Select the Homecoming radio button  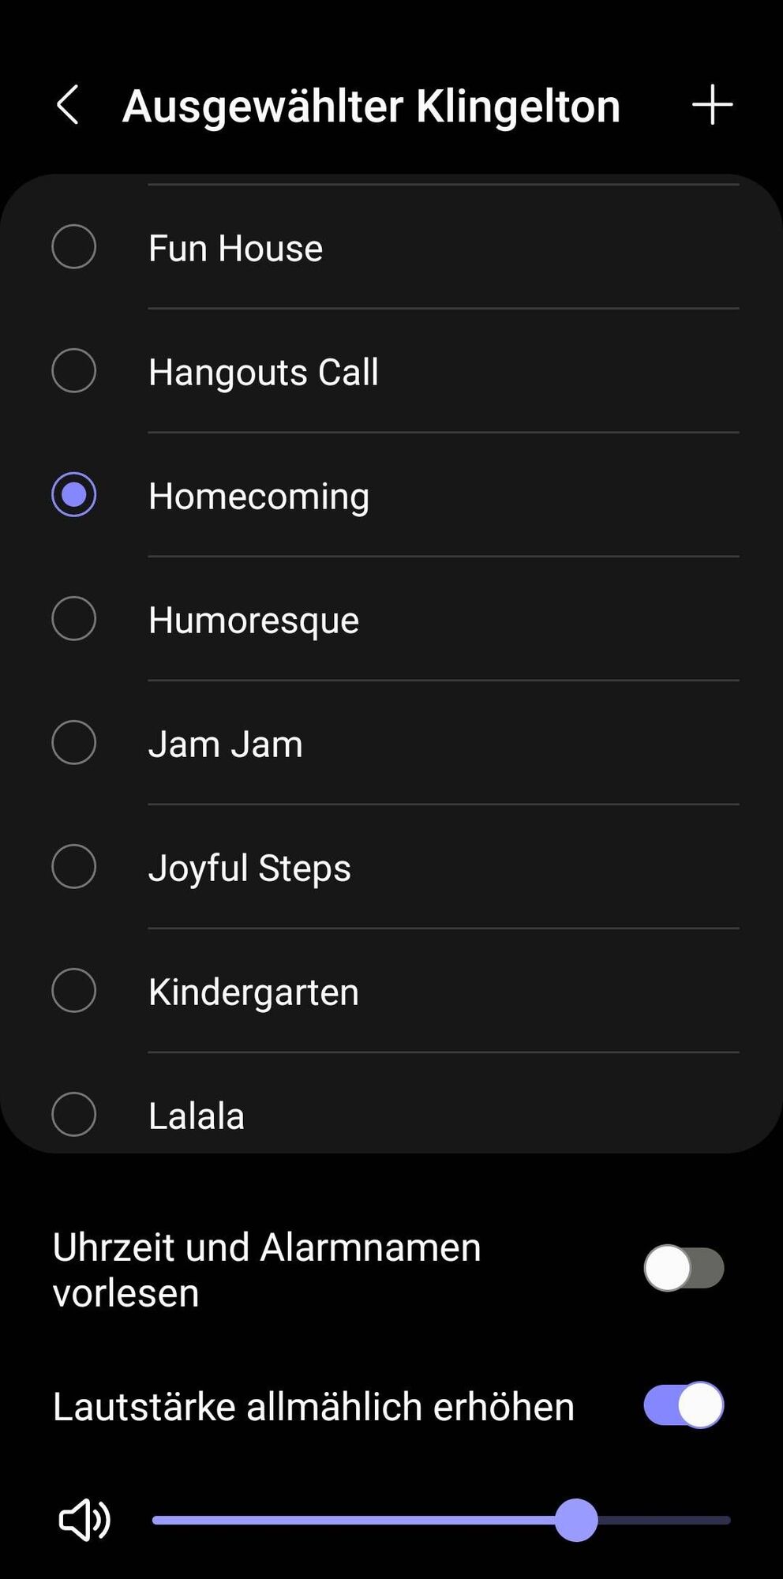coord(74,495)
